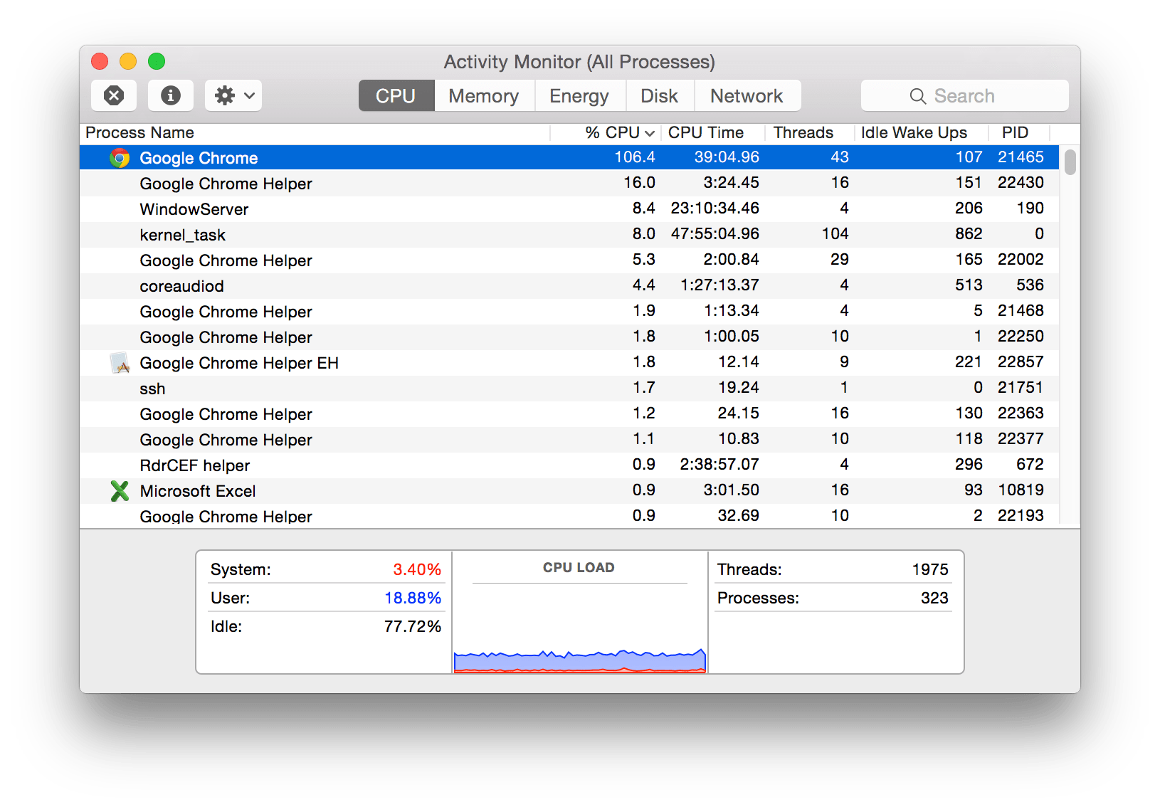Screen dimensions: 1160x807
Task: Select the Google Chrome Helper EH name
Action: 239,363
